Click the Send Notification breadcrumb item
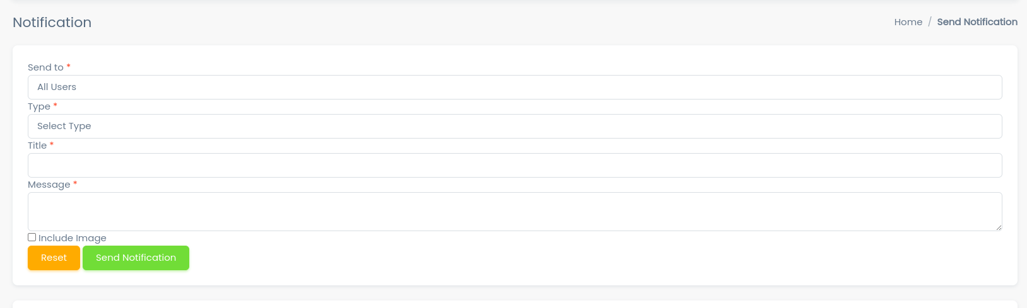Viewport: 1027px width, 308px height. (x=977, y=22)
